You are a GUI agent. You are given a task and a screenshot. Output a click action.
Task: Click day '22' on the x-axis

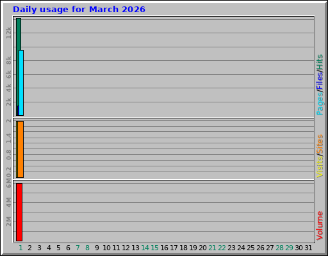coord(222,248)
